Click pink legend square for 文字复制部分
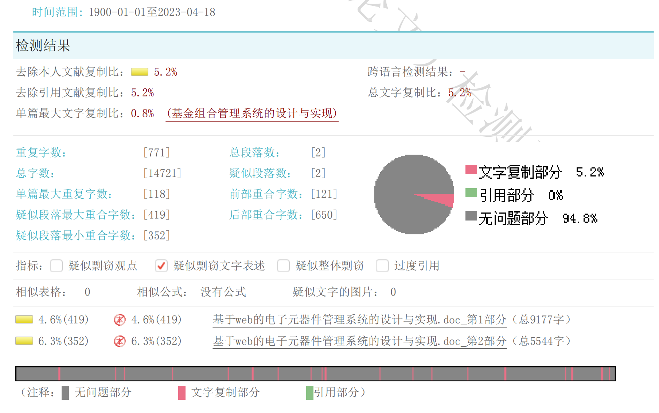 471,170
